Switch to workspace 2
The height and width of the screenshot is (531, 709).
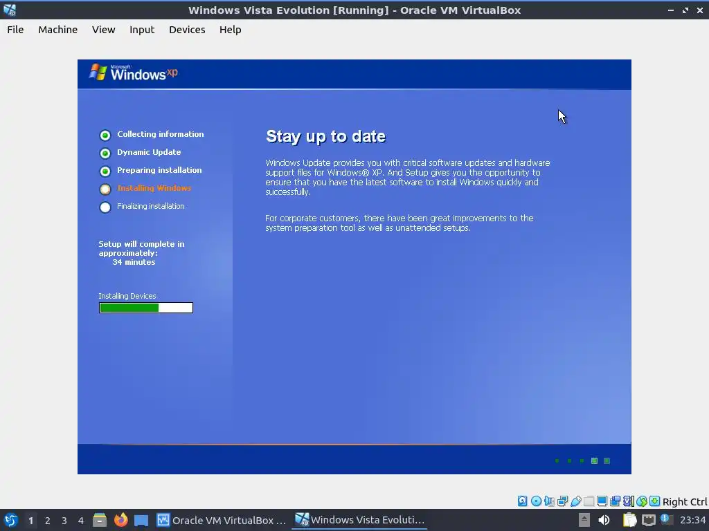tap(48, 521)
